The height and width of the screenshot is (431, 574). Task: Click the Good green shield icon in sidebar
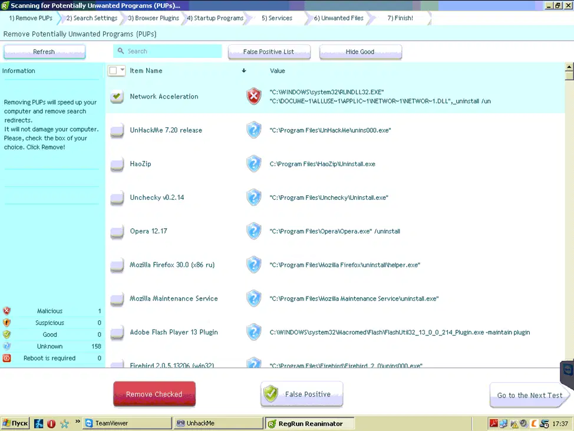pos(6,334)
